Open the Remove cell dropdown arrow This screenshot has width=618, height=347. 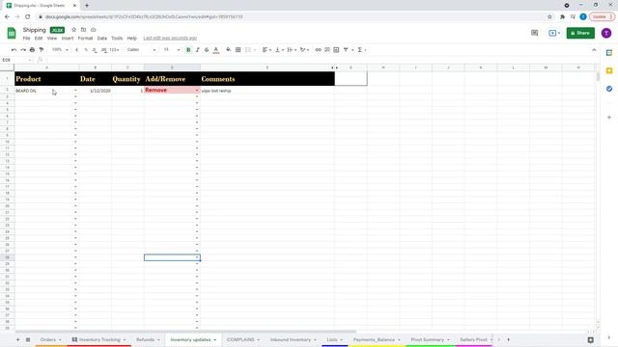coord(197,91)
